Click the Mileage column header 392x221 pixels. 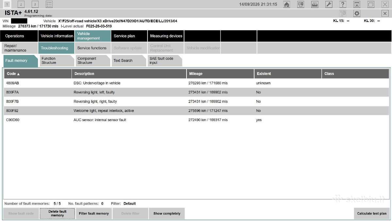[220, 74]
